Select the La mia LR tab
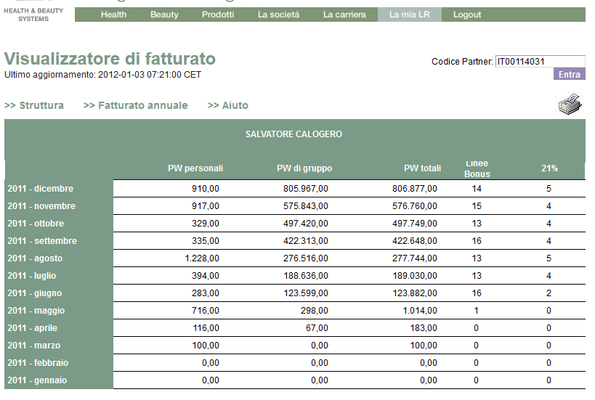This screenshot has height=400, width=595. click(409, 15)
